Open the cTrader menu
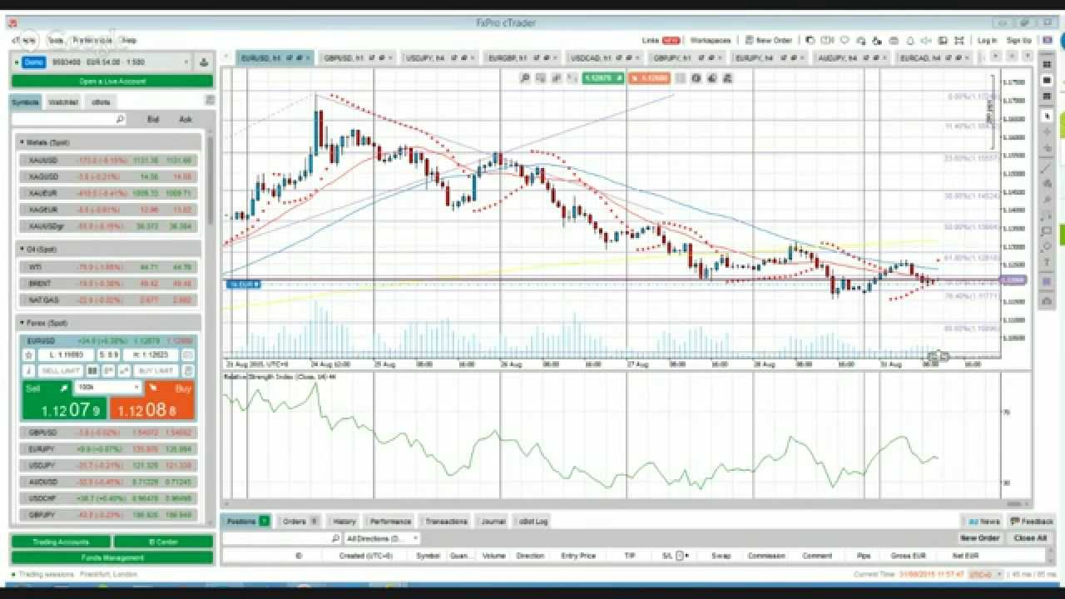Screen dimensions: 1065x599 pyautogui.click(x=23, y=40)
